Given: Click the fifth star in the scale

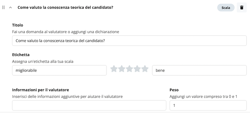Looking at the screenshot, I should point(145,69).
